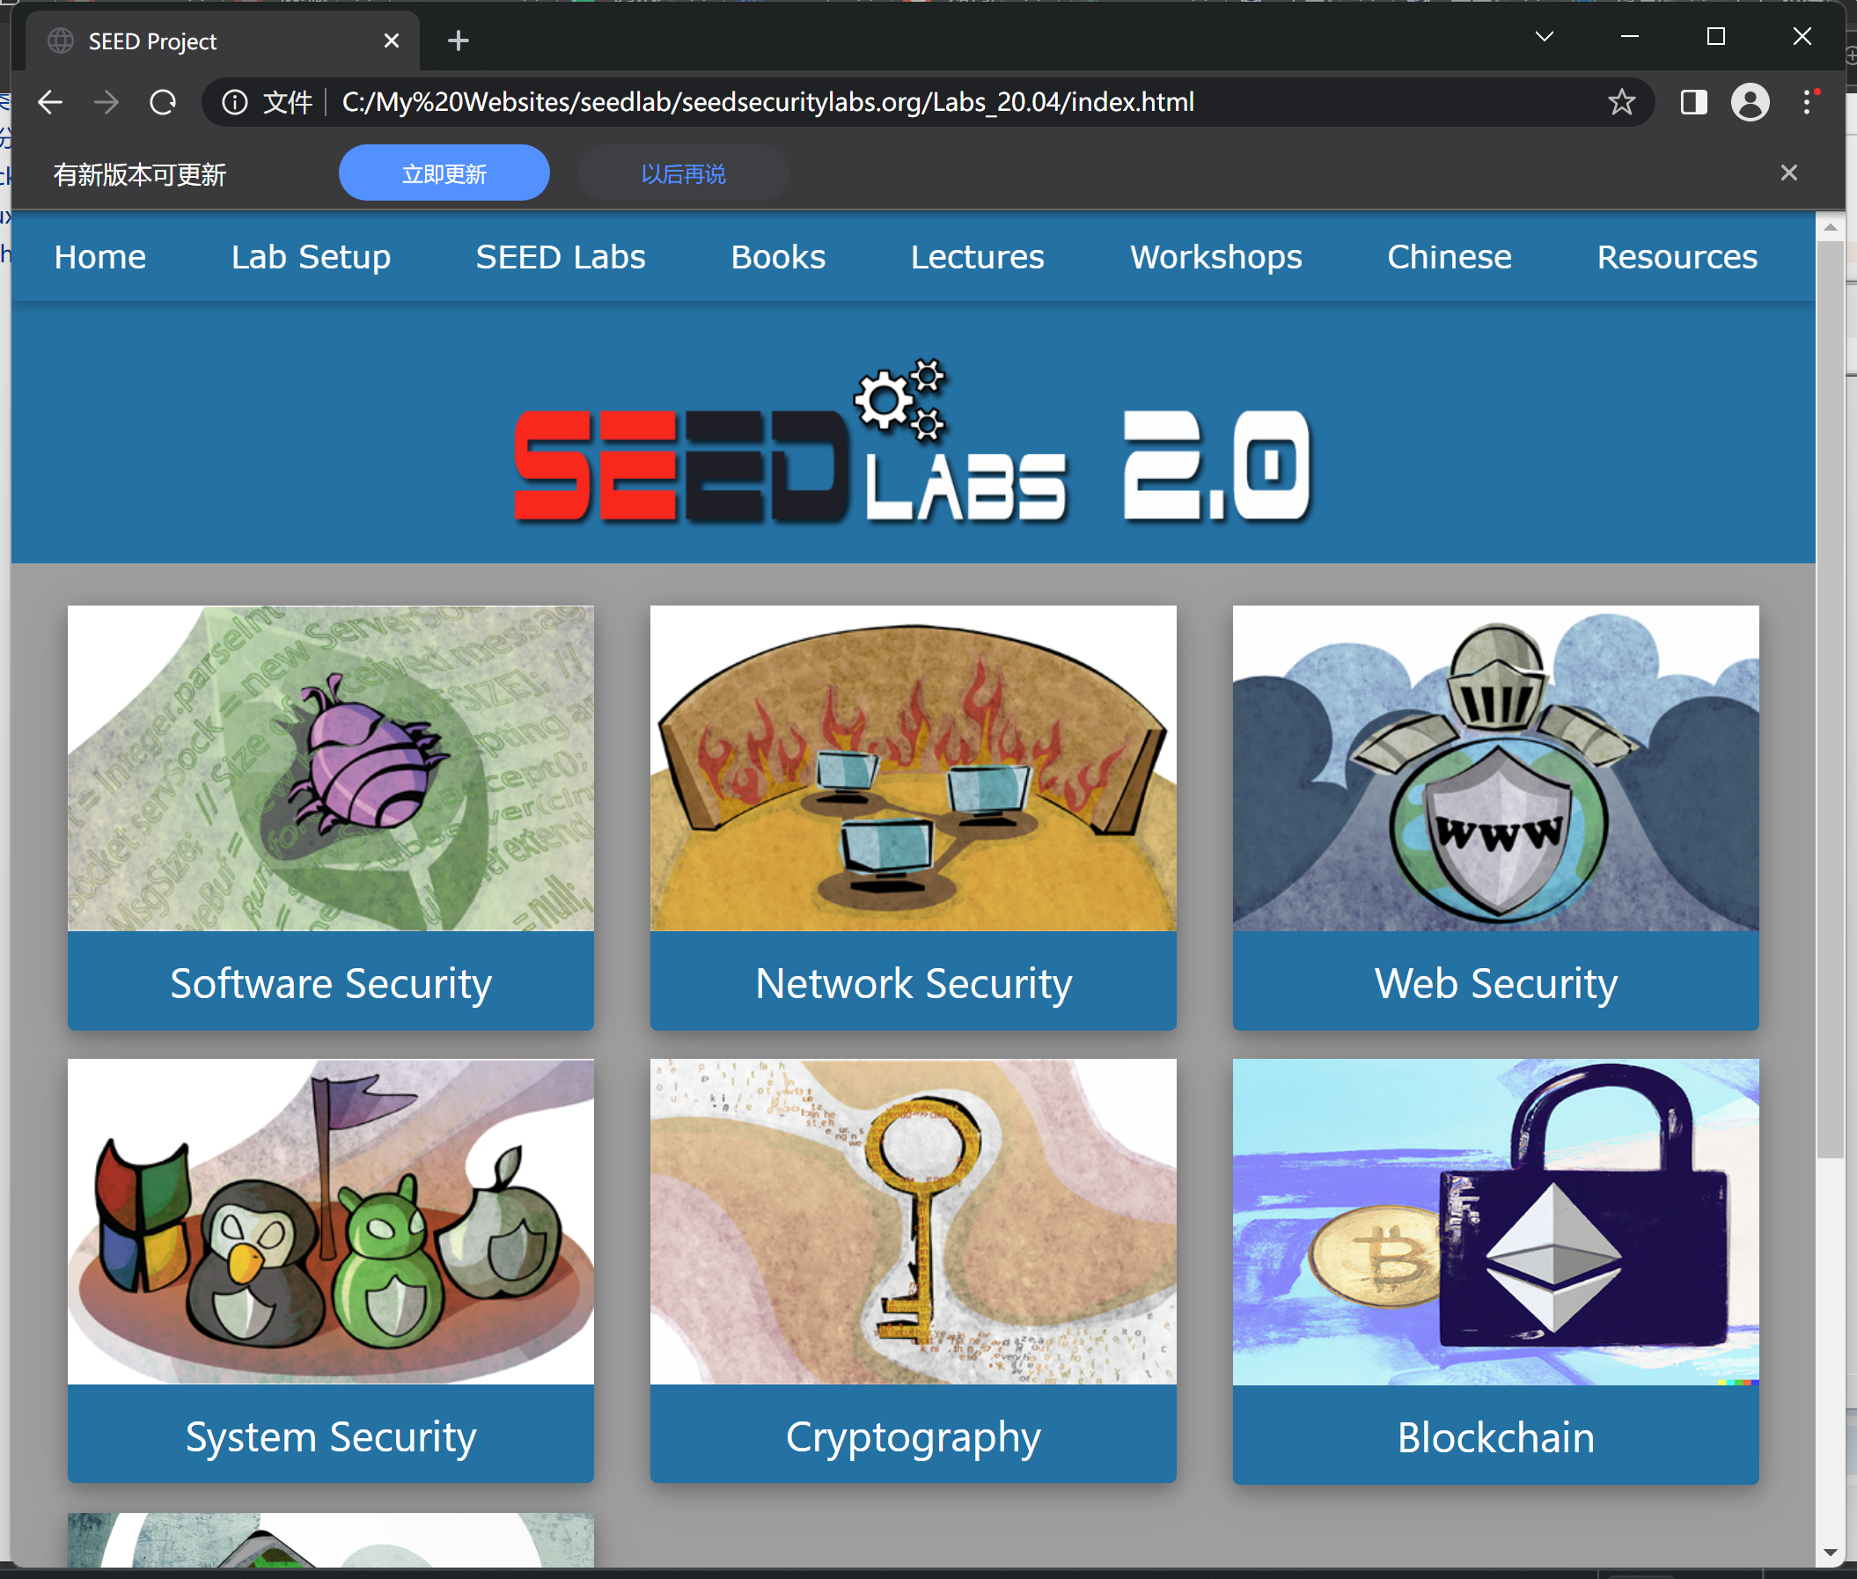Bookmark this page with the star icon
This screenshot has width=1857, height=1579.
point(1621,102)
